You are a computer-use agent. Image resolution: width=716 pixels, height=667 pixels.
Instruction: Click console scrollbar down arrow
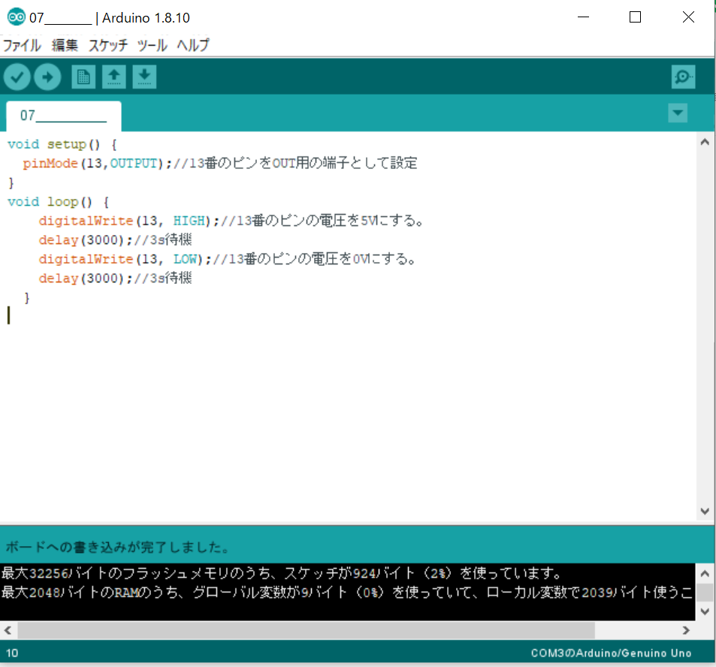click(705, 611)
